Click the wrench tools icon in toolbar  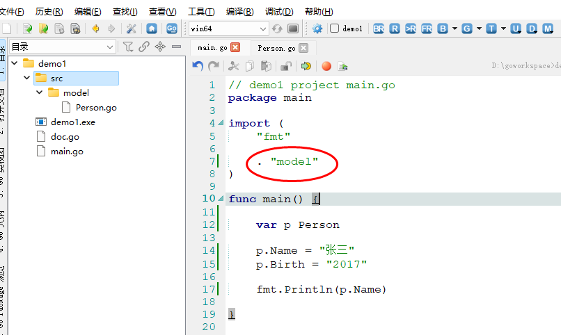pos(131,28)
